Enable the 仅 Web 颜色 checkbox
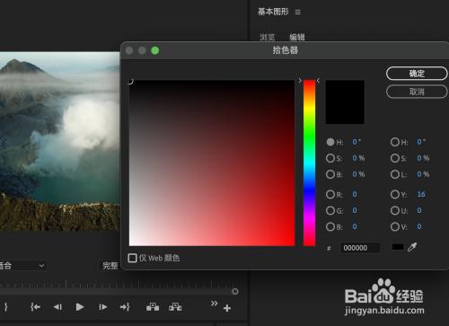The width and height of the screenshot is (449, 326). point(132,258)
